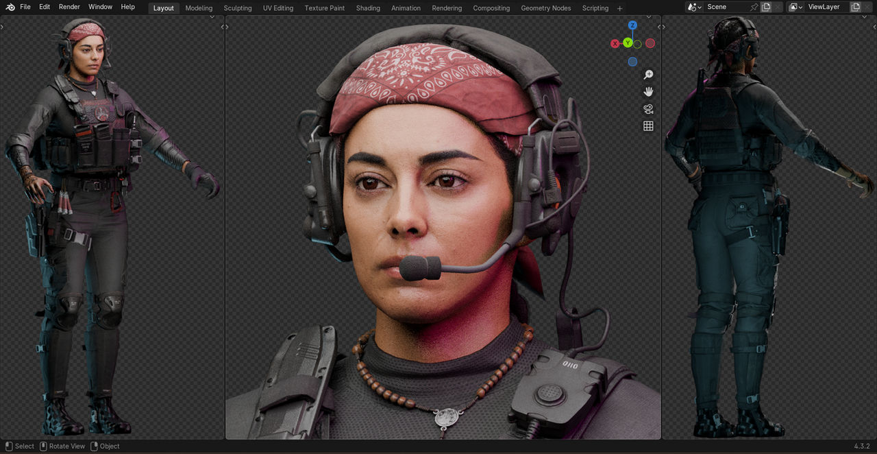Remove the ViewLayer with X icon
The height and width of the screenshot is (454, 877).
coord(867,7)
